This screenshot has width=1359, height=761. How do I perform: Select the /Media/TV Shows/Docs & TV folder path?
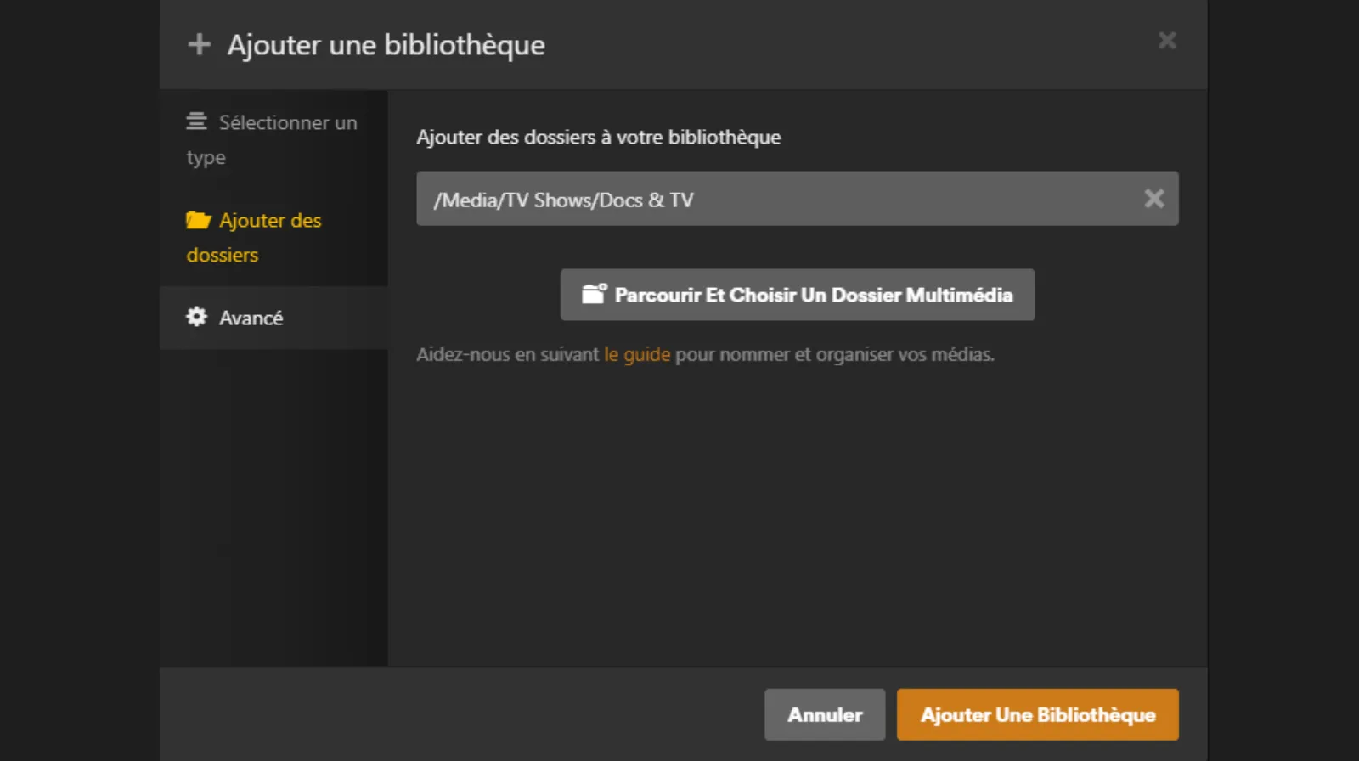[x=563, y=200]
